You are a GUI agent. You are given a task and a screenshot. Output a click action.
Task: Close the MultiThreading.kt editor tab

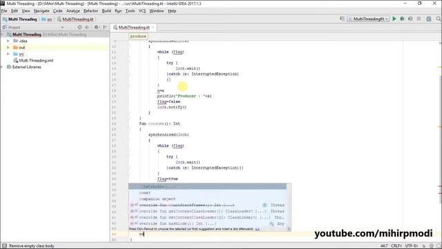(153, 28)
